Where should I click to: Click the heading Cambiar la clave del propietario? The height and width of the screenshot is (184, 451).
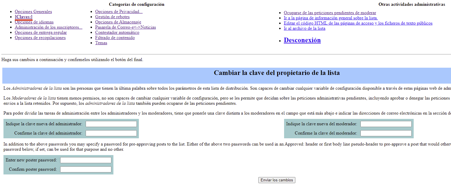(x=277, y=73)
